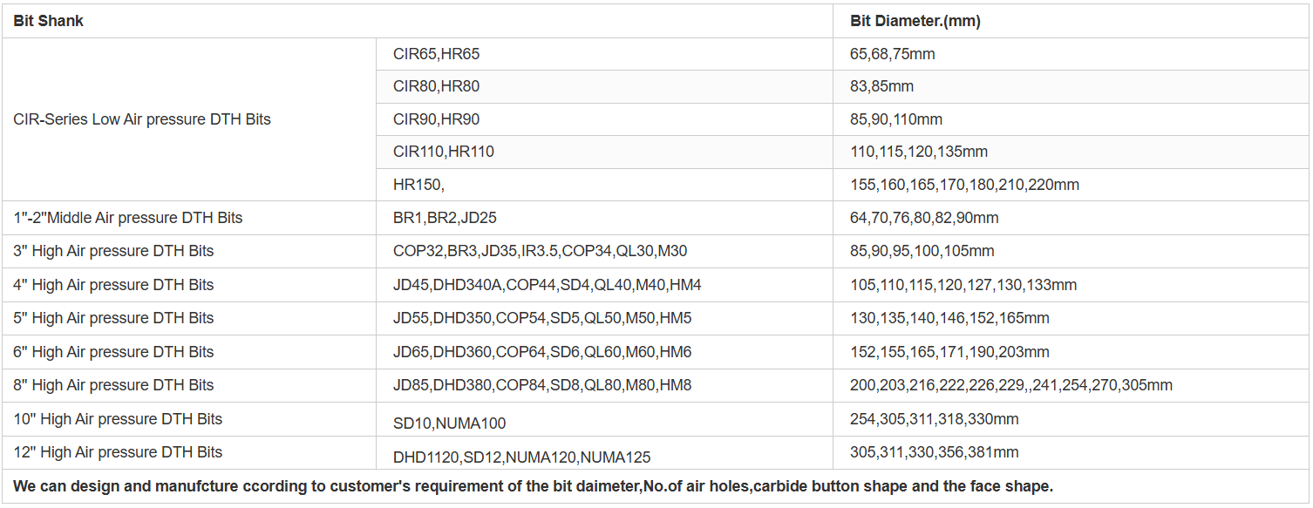Image resolution: width=1313 pixels, height=508 pixels.
Task: Click the 65,68,75mm diameter cell
Action: [892, 54]
